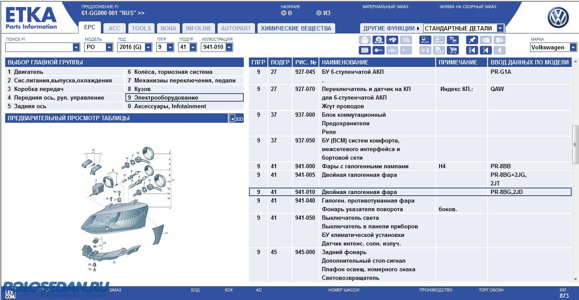Click the wheel/tire service icon
Viewport: 579px width, 300px height.
click(378, 40)
